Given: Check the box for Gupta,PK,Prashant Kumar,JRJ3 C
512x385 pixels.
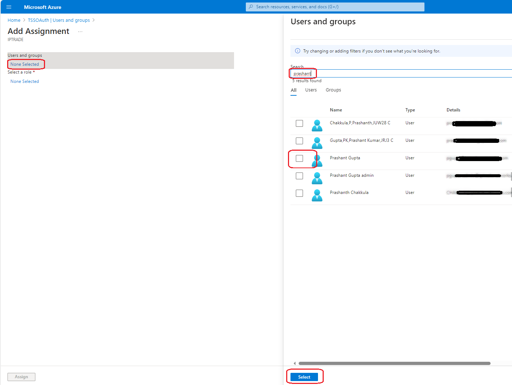Looking at the screenshot, I should click(299, 141).
